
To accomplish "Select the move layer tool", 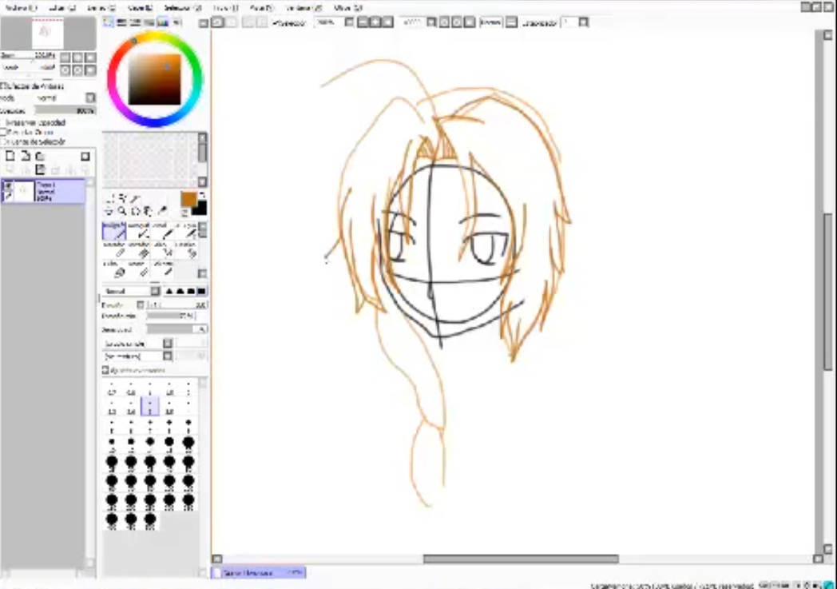I will pos(110,211).
